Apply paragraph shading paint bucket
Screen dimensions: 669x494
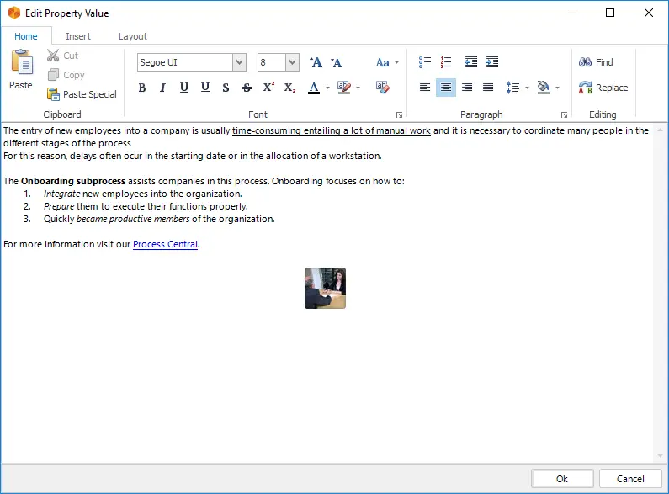click(543, 88)
